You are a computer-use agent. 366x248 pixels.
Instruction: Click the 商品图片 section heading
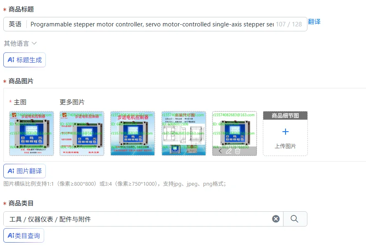[x=21, y=81]
